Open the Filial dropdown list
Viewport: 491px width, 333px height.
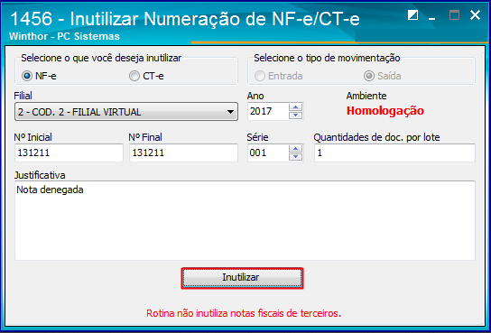pos(126,111)
